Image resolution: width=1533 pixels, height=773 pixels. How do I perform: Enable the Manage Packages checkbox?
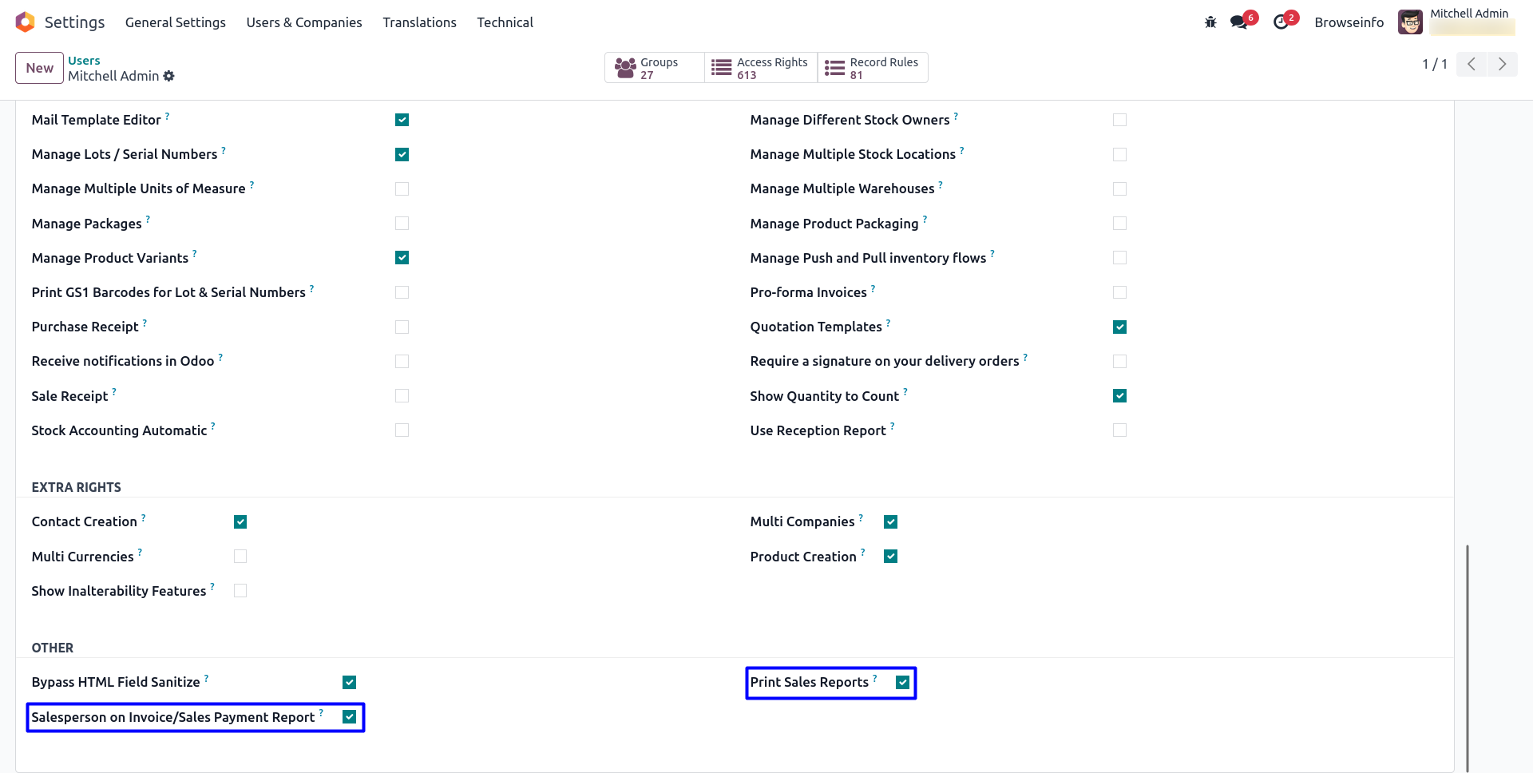[x=402, y=224]
